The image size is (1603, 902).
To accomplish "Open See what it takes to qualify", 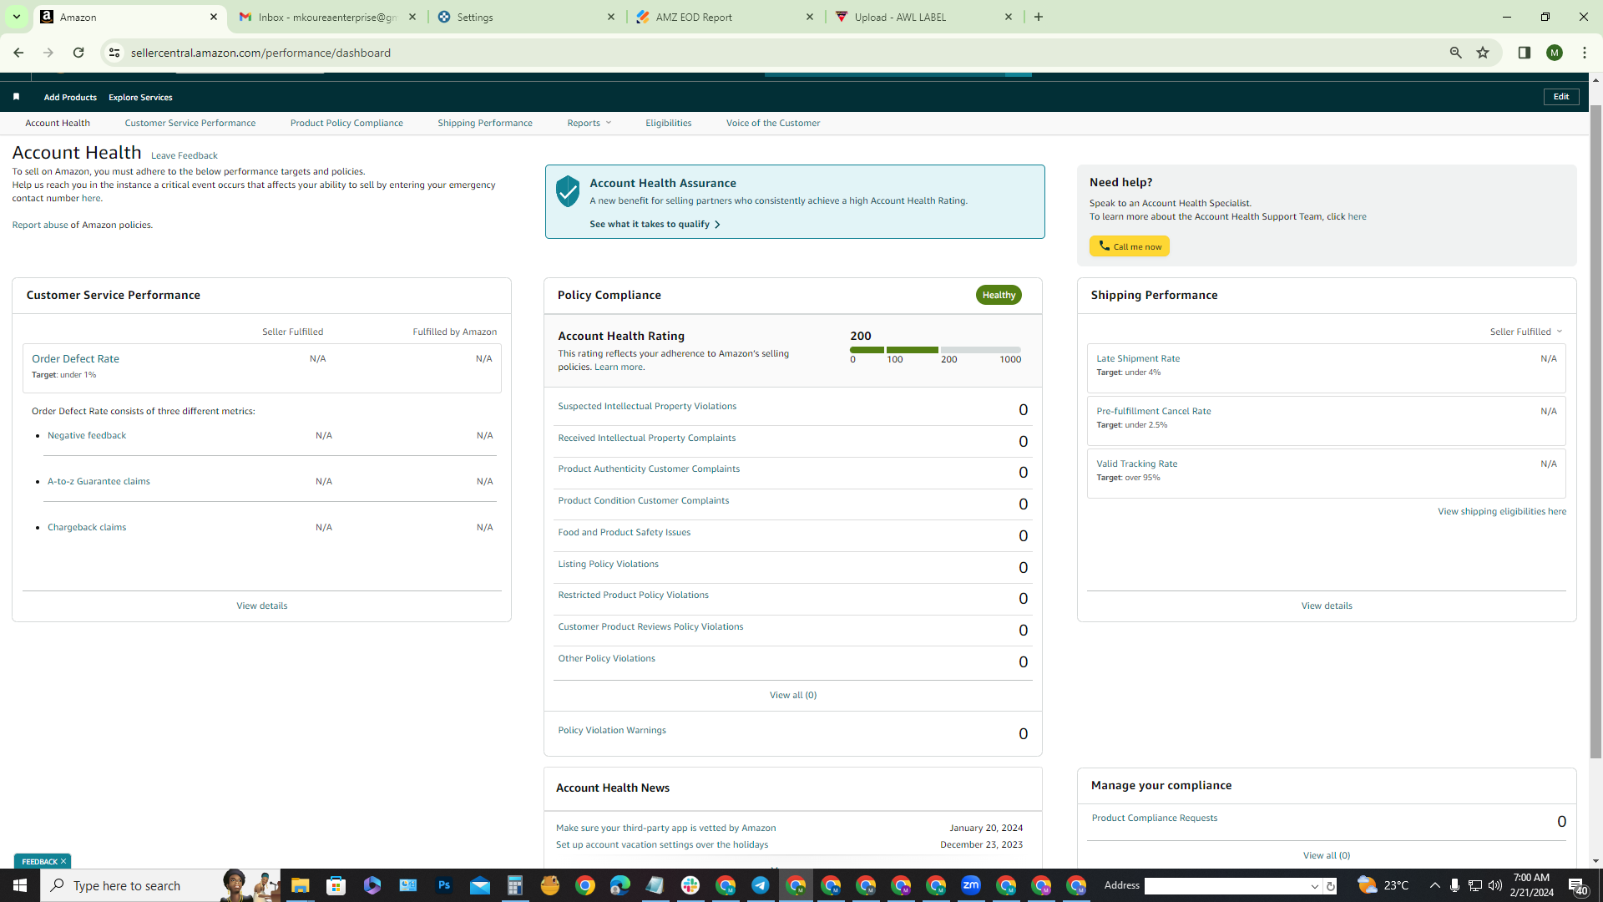I will click(x=655, y=224).
